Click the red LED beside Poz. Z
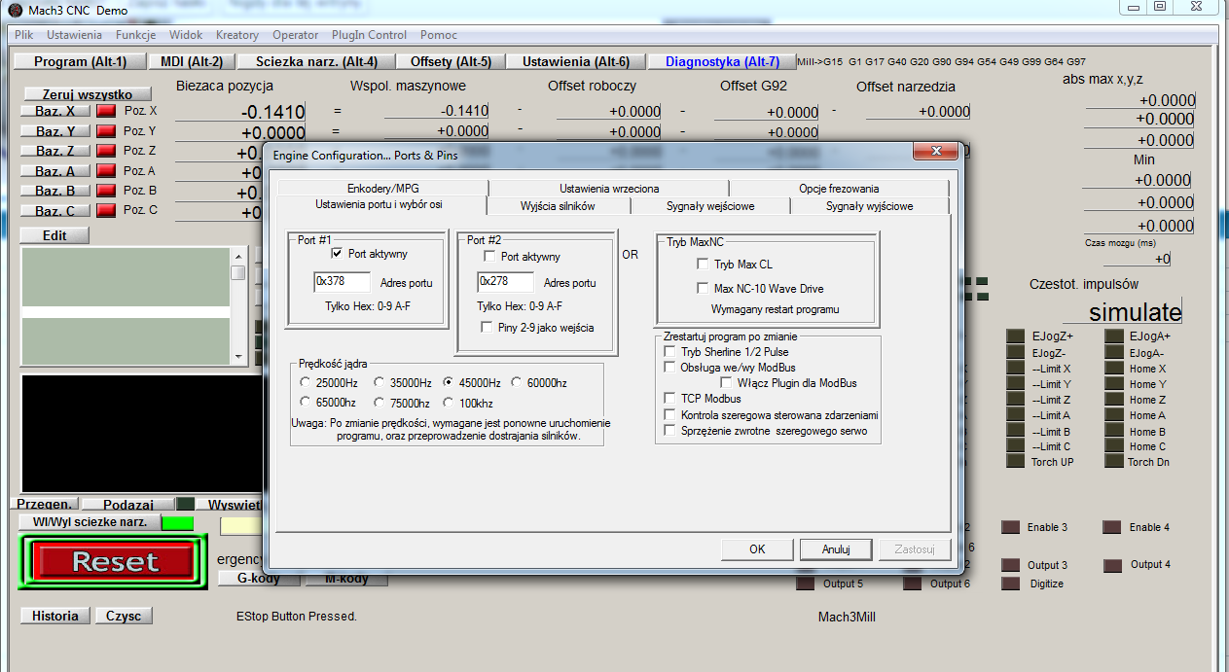The height and width of the screenshot is (672, 1229). click(x=106, y=151)
